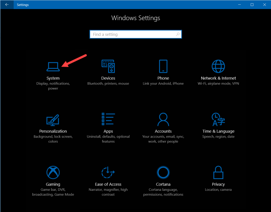Click the Personalization label
This screenshot has height=212, width=271.
pyautogui.click(x=53, y=131)
